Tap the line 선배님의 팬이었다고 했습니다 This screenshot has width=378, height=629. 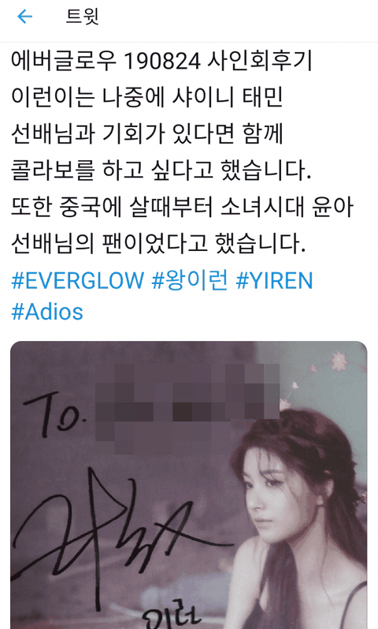[x=158, y=244]
